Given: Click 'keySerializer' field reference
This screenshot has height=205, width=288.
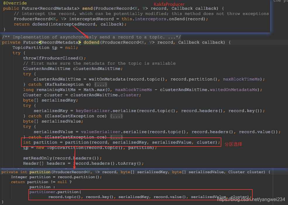Looking at the screenshot, I should (x=93, y=111).
